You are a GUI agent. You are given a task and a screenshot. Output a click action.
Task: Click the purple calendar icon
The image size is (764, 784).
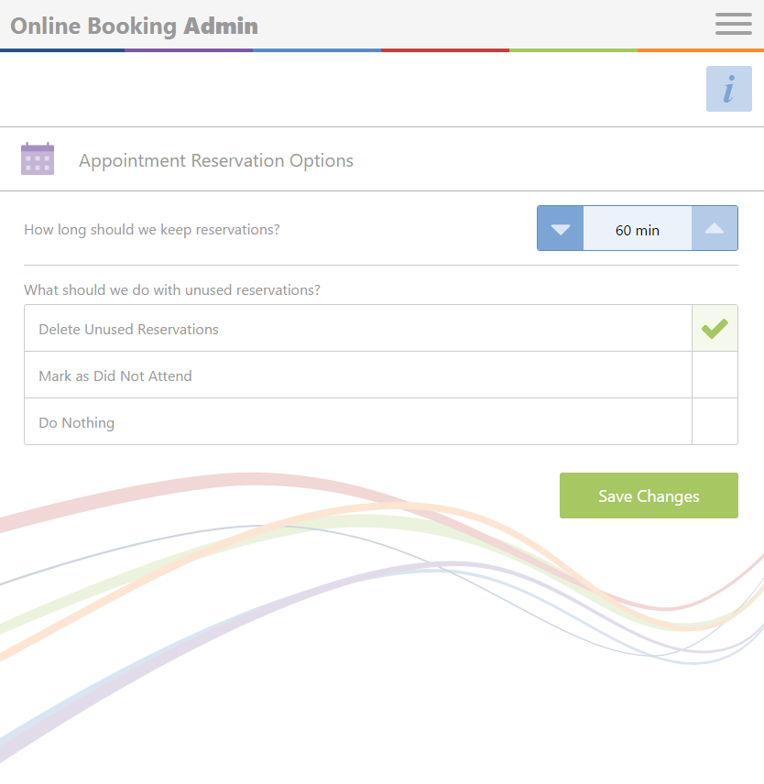click(38, 159)
